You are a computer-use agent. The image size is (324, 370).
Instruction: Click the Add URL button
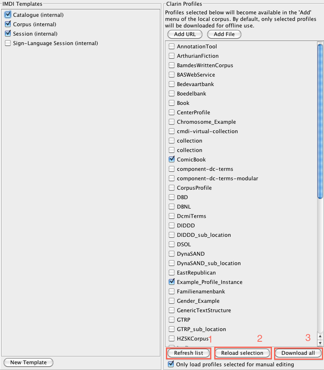(185, 34)
